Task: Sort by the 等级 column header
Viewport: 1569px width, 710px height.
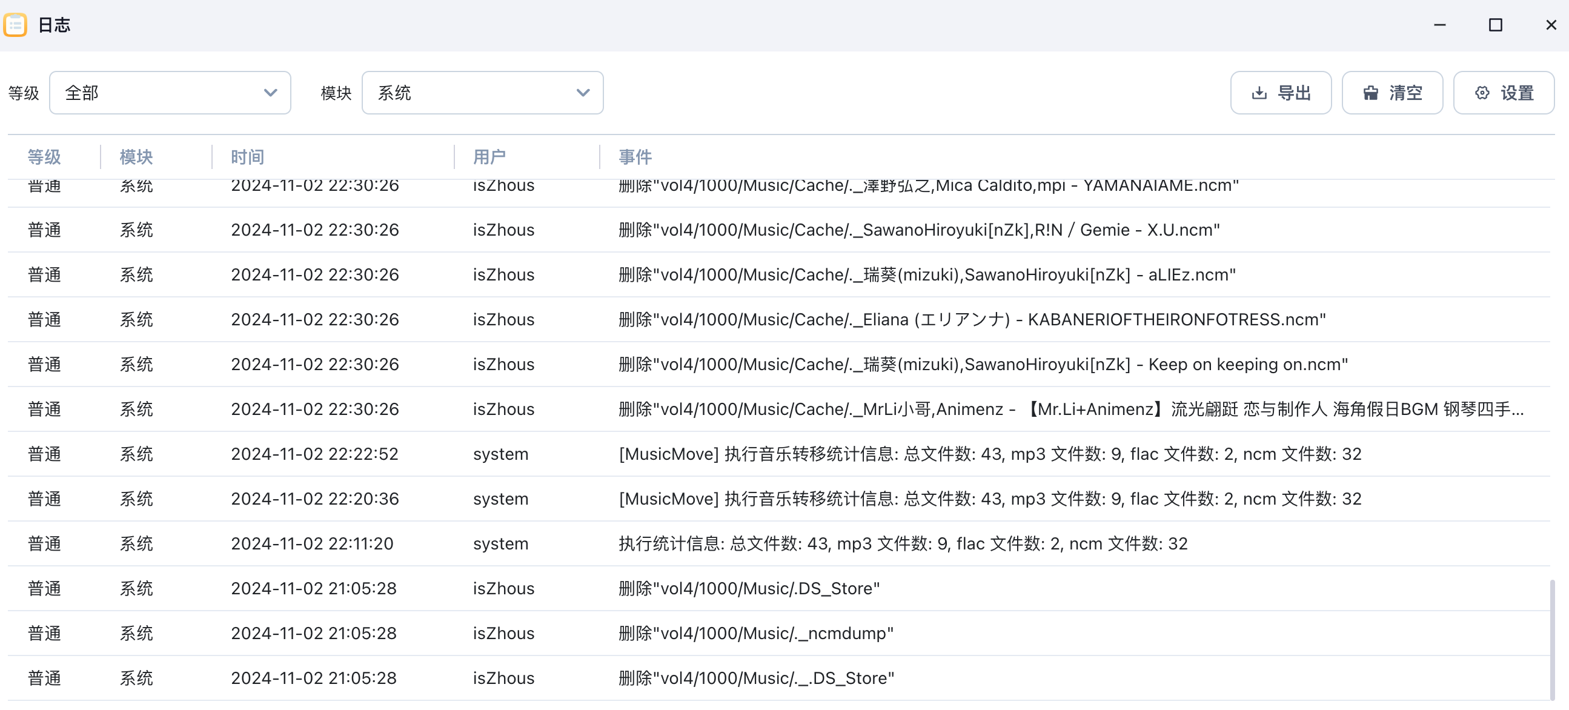Action: coord(44,157)
